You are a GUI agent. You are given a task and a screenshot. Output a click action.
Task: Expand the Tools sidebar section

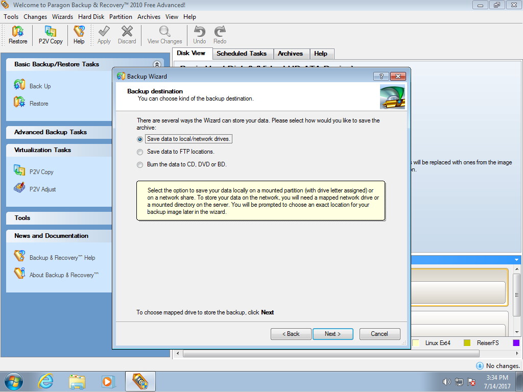[22, 218]
